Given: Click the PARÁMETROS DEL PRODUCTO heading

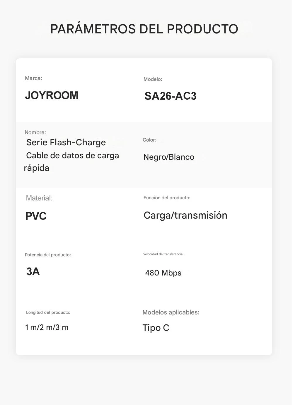Looking at the screenshot, I should click(144, 29).
